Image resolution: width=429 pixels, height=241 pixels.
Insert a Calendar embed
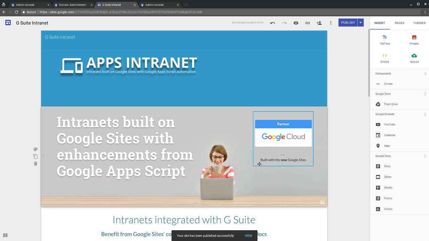pos(400,135)
